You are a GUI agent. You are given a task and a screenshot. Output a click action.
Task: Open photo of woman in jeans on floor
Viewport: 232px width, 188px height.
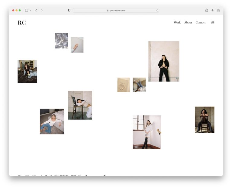52,122
